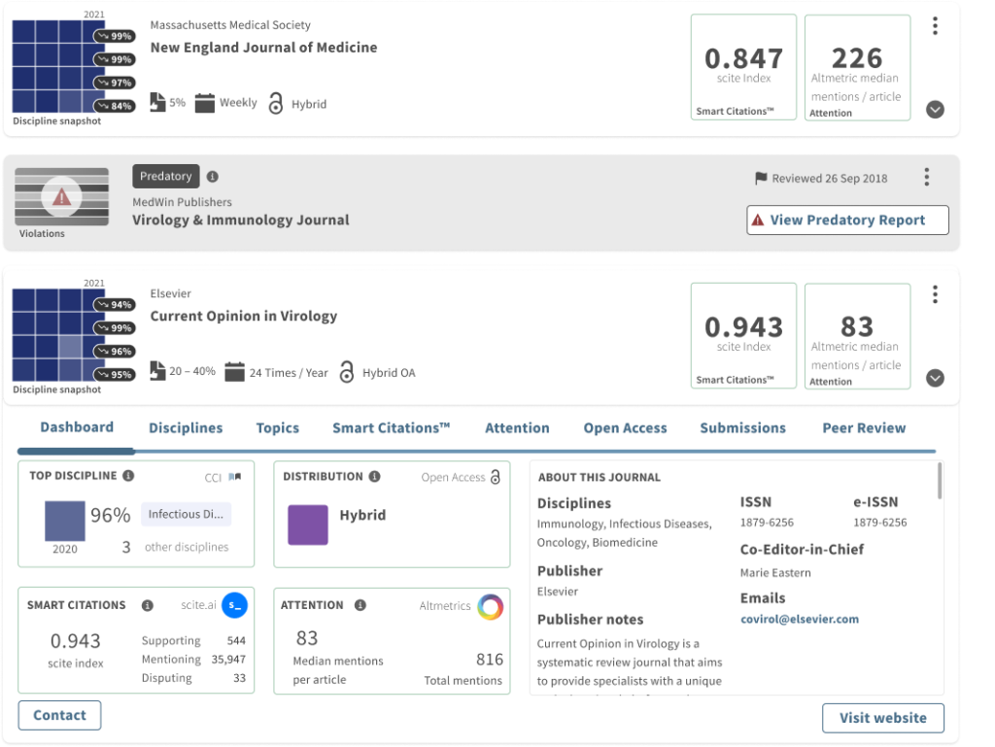
Task: Open the Smart Citations tab
Action: (392, 428)
